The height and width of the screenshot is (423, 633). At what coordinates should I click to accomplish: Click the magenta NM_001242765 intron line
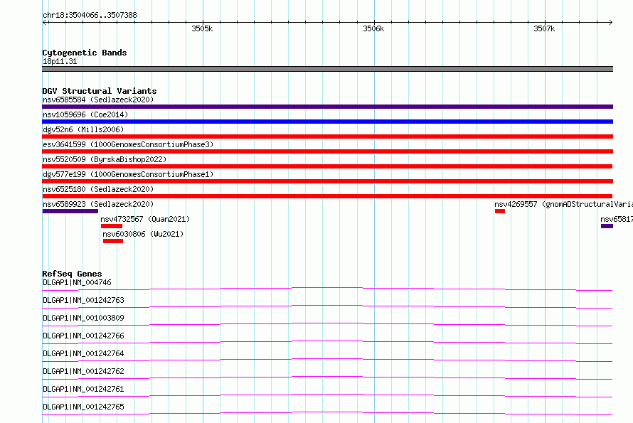(x=327, y=412)
